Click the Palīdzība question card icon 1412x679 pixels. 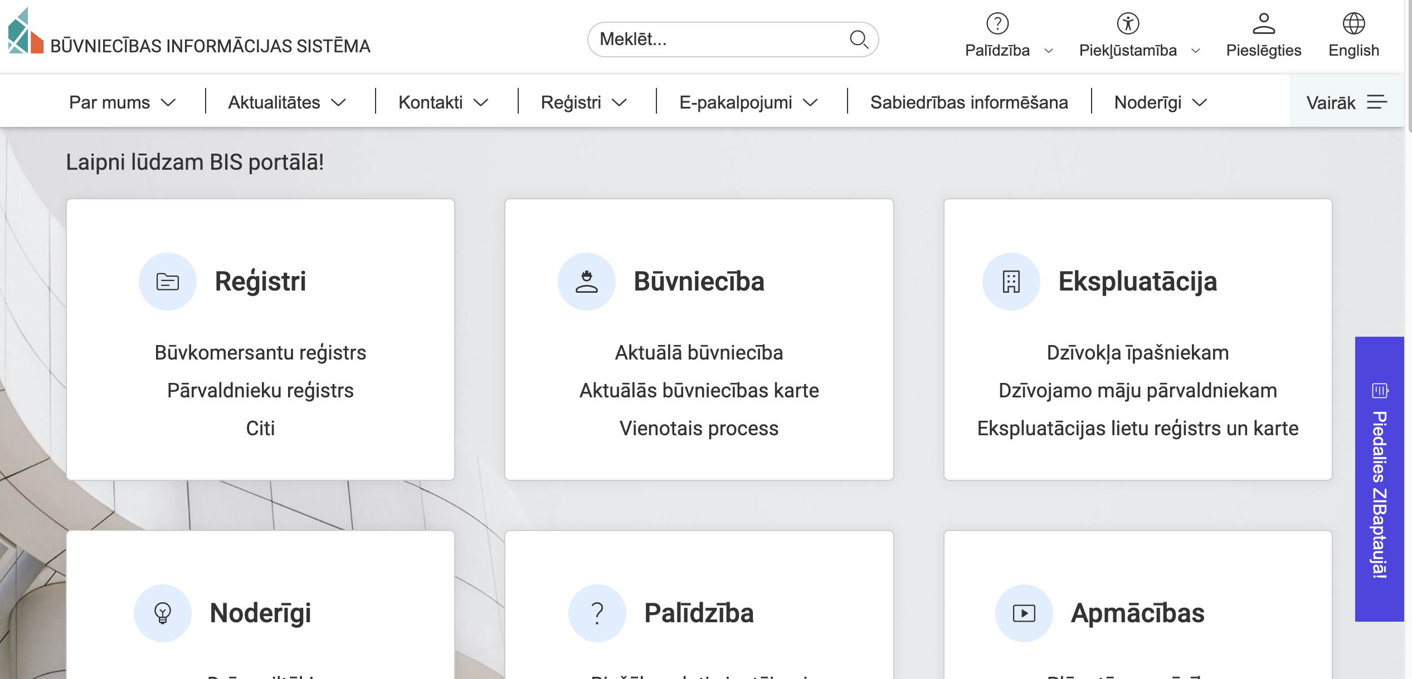[x=597, y=613]
